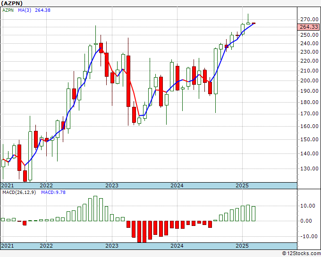
Task: Click 2022 on the price chart timeline
Action: (x=46, y=185)
